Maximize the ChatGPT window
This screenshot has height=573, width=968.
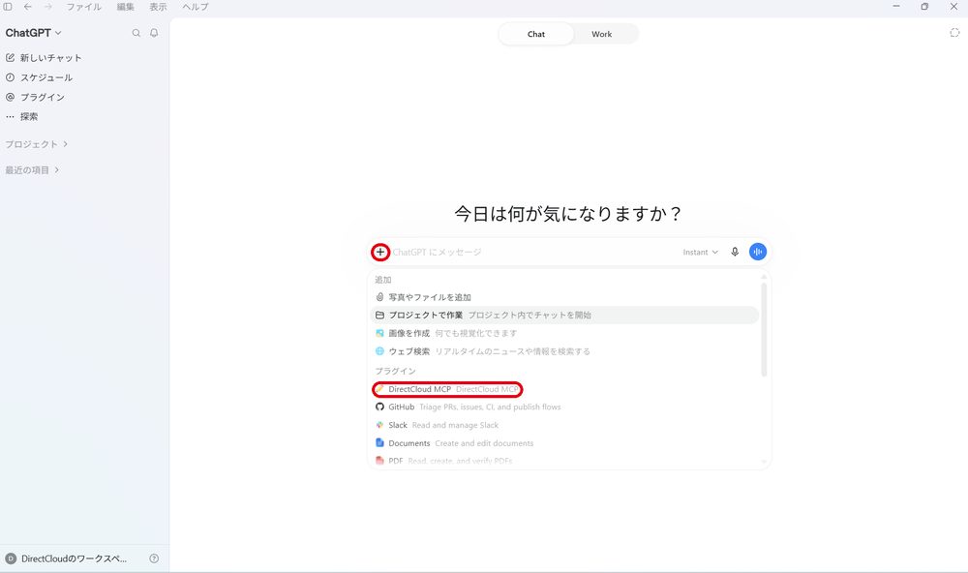click(x=924, y=6)
